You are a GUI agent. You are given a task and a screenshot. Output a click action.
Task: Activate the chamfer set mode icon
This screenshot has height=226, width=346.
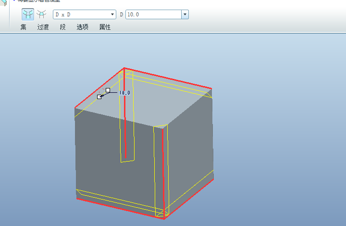(28, 14)
